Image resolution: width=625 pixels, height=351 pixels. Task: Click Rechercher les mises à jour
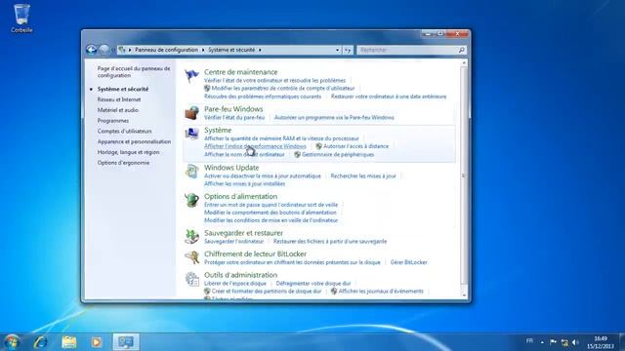point(363,175)
